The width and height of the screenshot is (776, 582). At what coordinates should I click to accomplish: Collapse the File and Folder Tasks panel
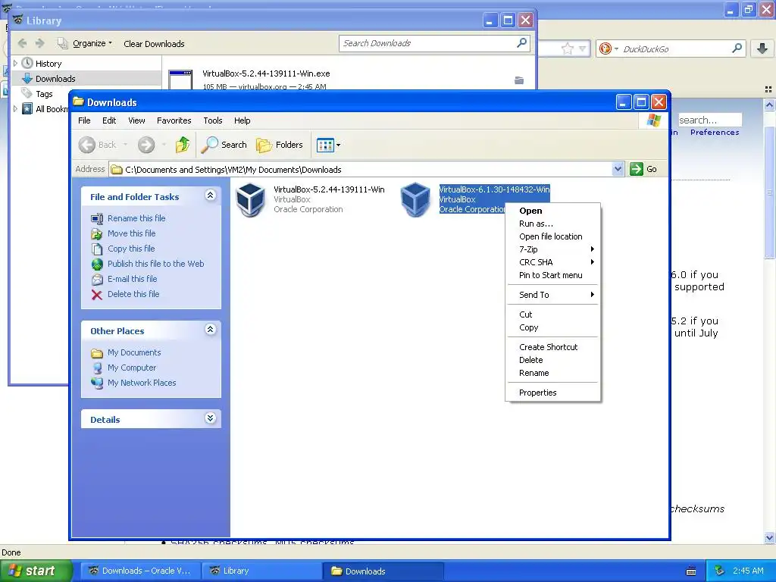click(x=211, y=196)
